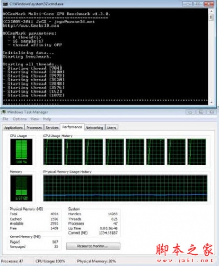Image resolution: width=219 pixels, height=266 pixels.
Task: Click the first CPU Usage History graph
Action: tap(52, 152)
